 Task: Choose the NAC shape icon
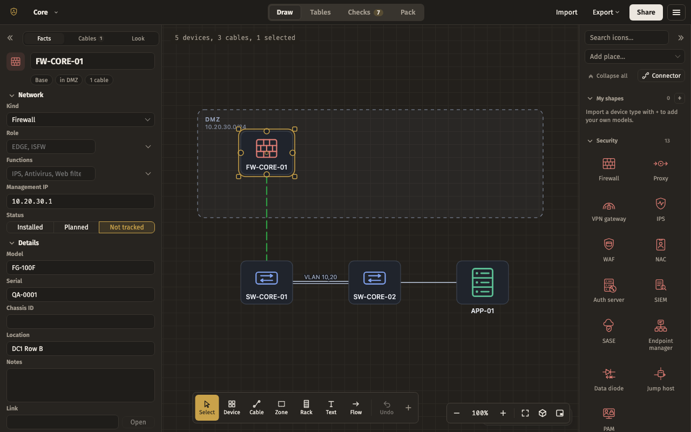[661, 244]
